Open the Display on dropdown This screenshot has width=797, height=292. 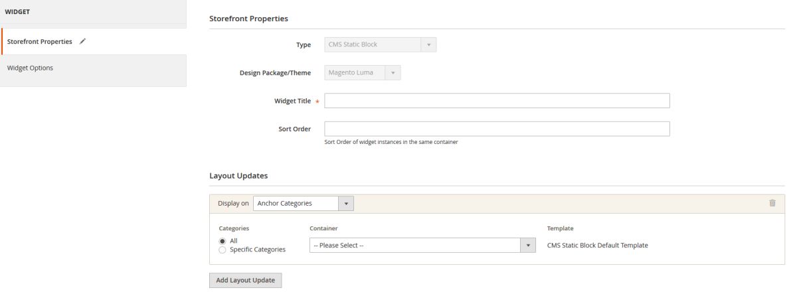click(303, 204)
